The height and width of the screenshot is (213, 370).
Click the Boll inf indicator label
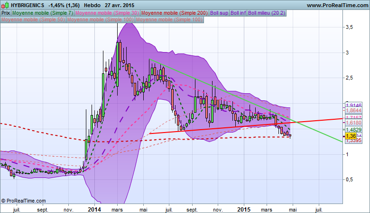238,13
